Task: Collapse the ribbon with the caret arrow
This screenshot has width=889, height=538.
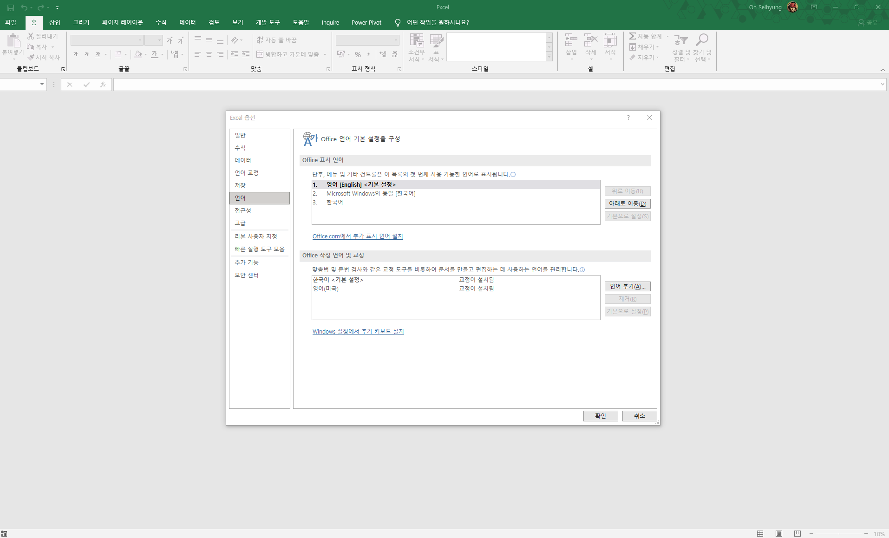Action: tap(882, 70)
